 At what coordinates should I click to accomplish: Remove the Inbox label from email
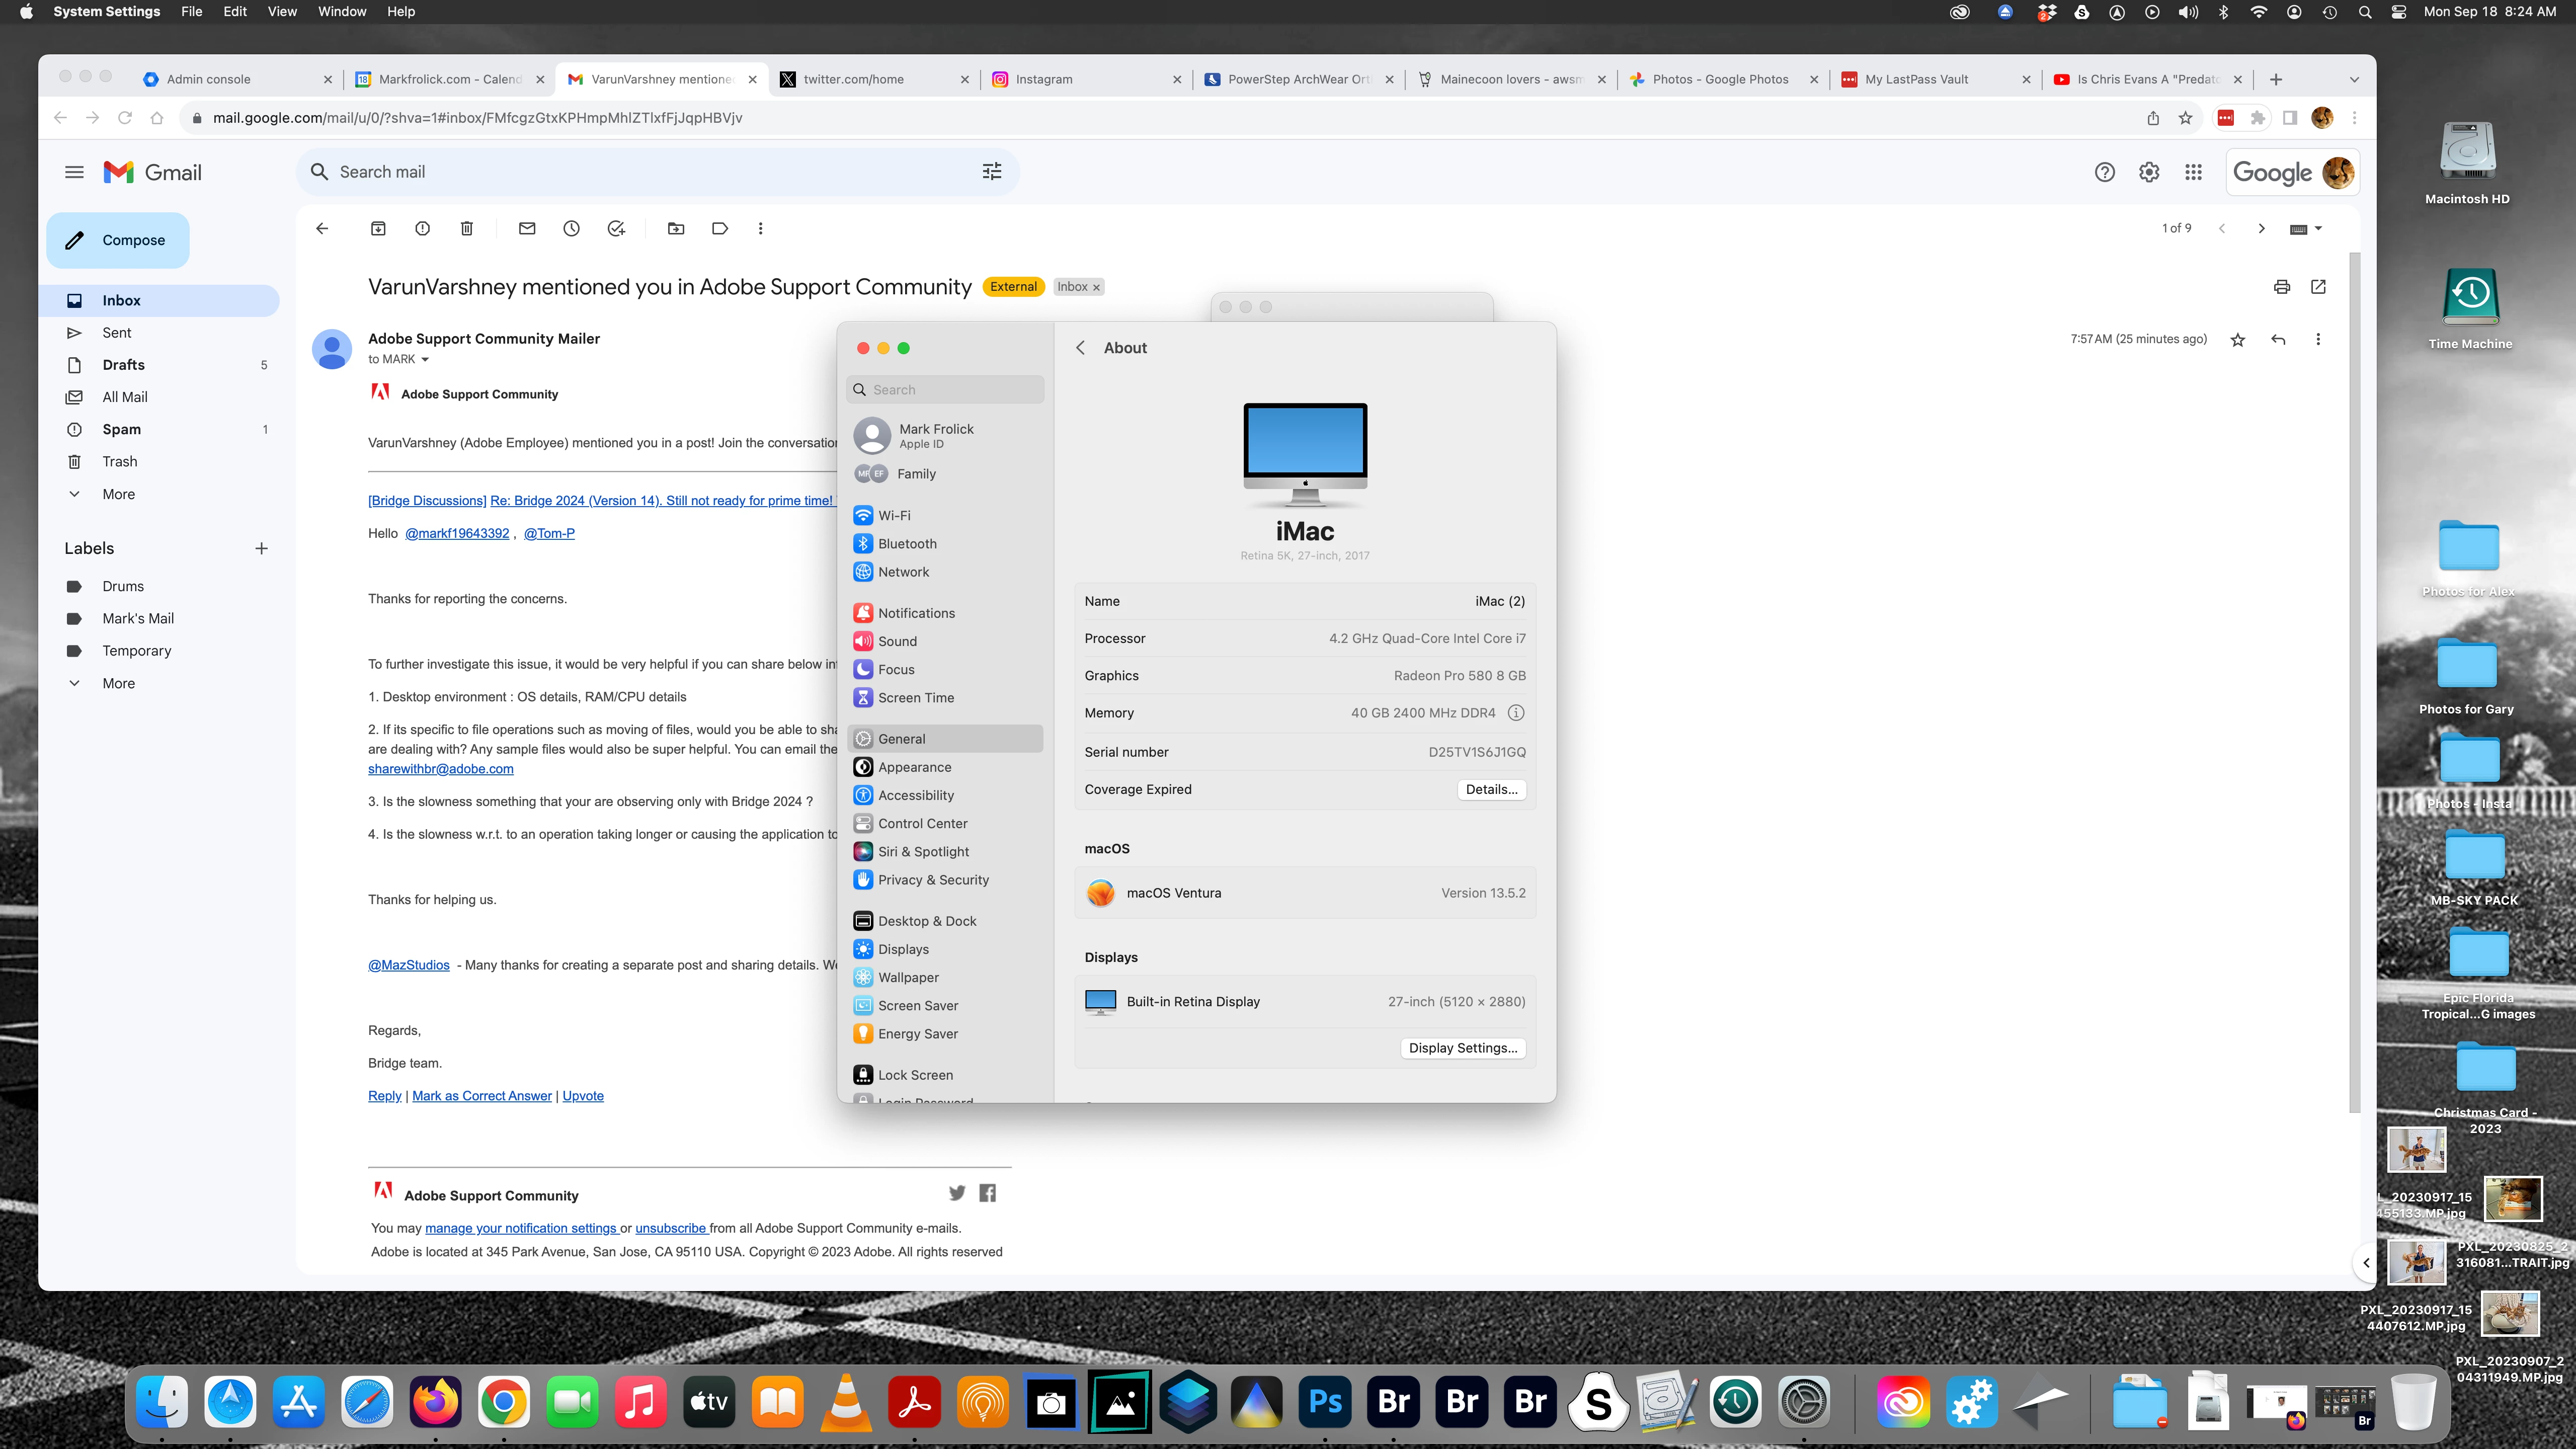[x=1097, y=287]
